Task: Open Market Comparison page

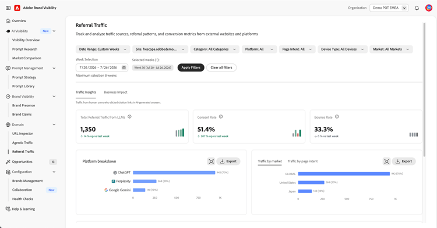Action: click(x=27, y=58)
